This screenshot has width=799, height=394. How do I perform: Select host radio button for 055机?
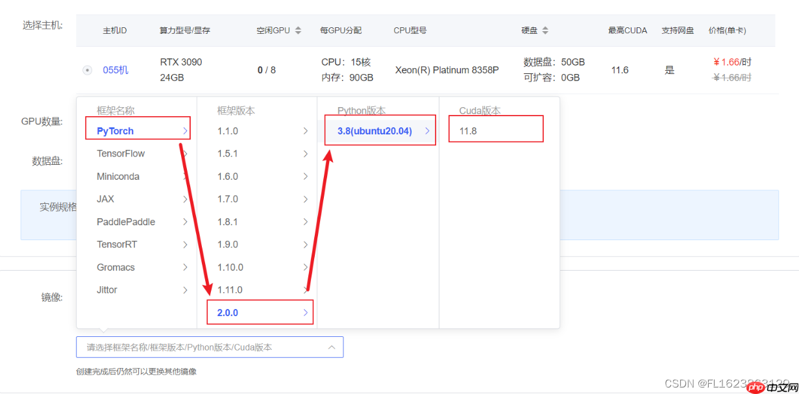tap(87, 69)
